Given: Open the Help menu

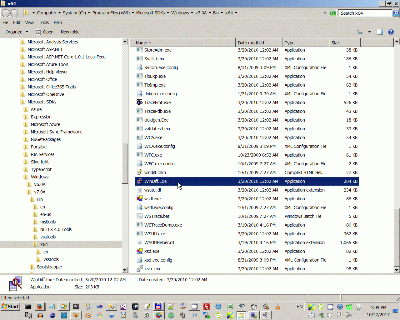Looking at the screenshot, I should point(58,22).
